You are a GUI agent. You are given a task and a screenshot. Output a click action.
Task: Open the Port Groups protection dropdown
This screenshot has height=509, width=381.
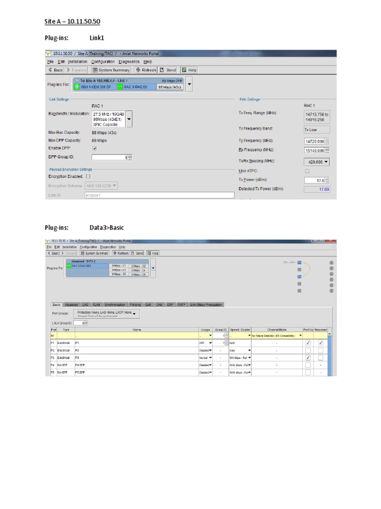pyautogui.click(x=107, y=313)
